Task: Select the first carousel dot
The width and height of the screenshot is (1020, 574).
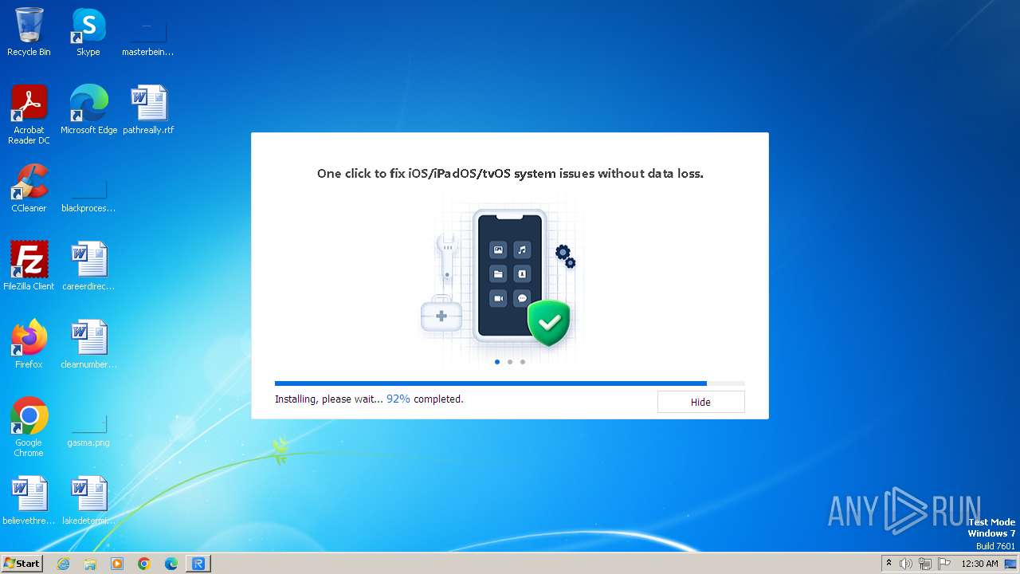Action: 497,362
